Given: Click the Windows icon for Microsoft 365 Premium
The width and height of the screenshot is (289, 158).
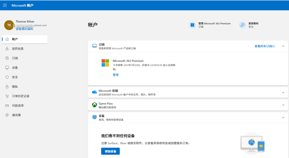Looking at the screenshot, I should click(192, 25).
